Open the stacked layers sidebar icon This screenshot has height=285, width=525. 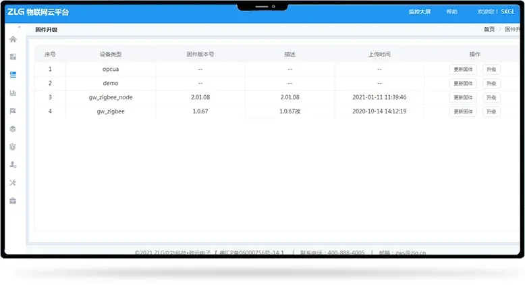click(13, 128)
